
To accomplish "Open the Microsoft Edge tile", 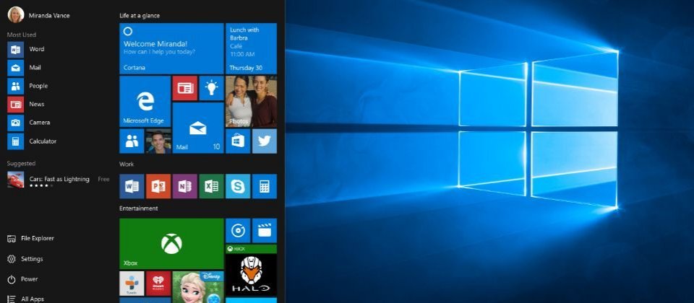I will click(145, 101).
